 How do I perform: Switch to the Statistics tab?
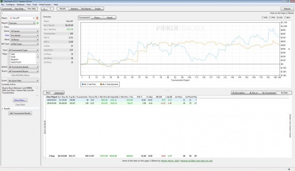click(74, 8)
